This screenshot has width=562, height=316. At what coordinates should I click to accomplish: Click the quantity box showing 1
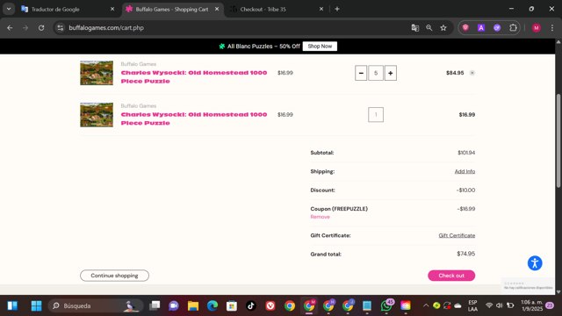pyautogui.click(x=376, y=115)
